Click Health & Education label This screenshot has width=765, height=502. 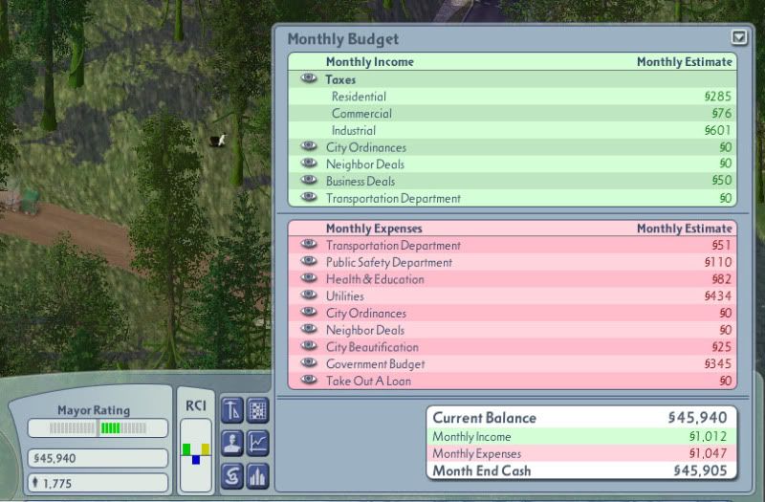click(375, 279)
